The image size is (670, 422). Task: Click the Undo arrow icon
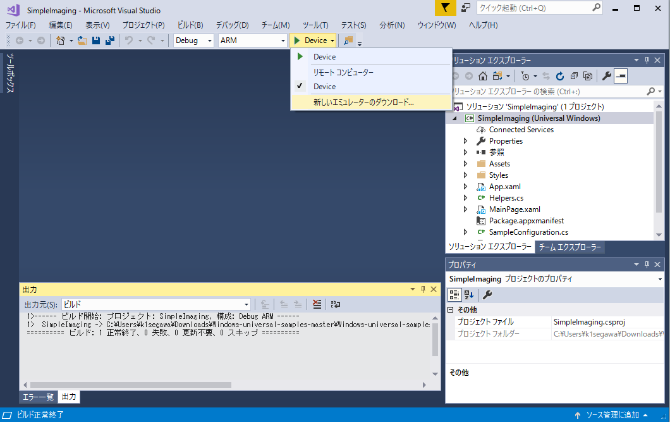click(128, 40)
